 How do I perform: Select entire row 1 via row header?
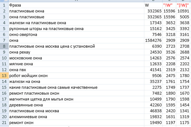click(x=4, y=5)
